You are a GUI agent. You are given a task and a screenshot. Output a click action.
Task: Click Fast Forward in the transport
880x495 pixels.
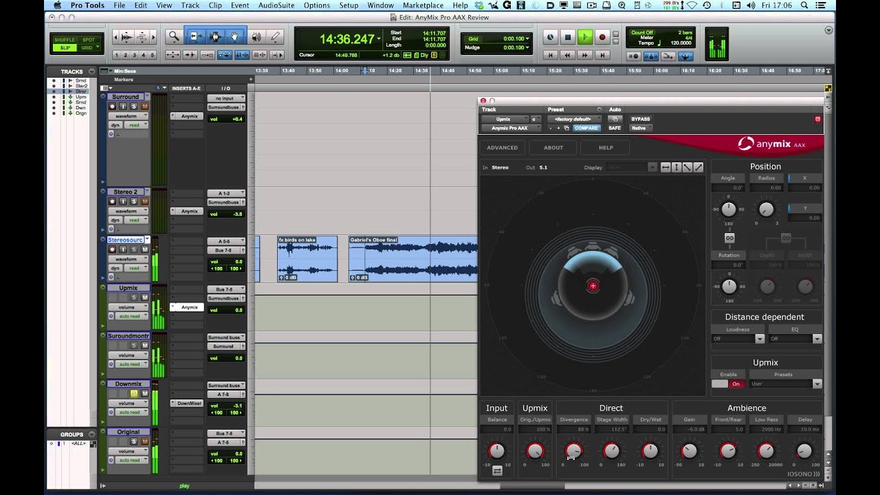(585, 55)
